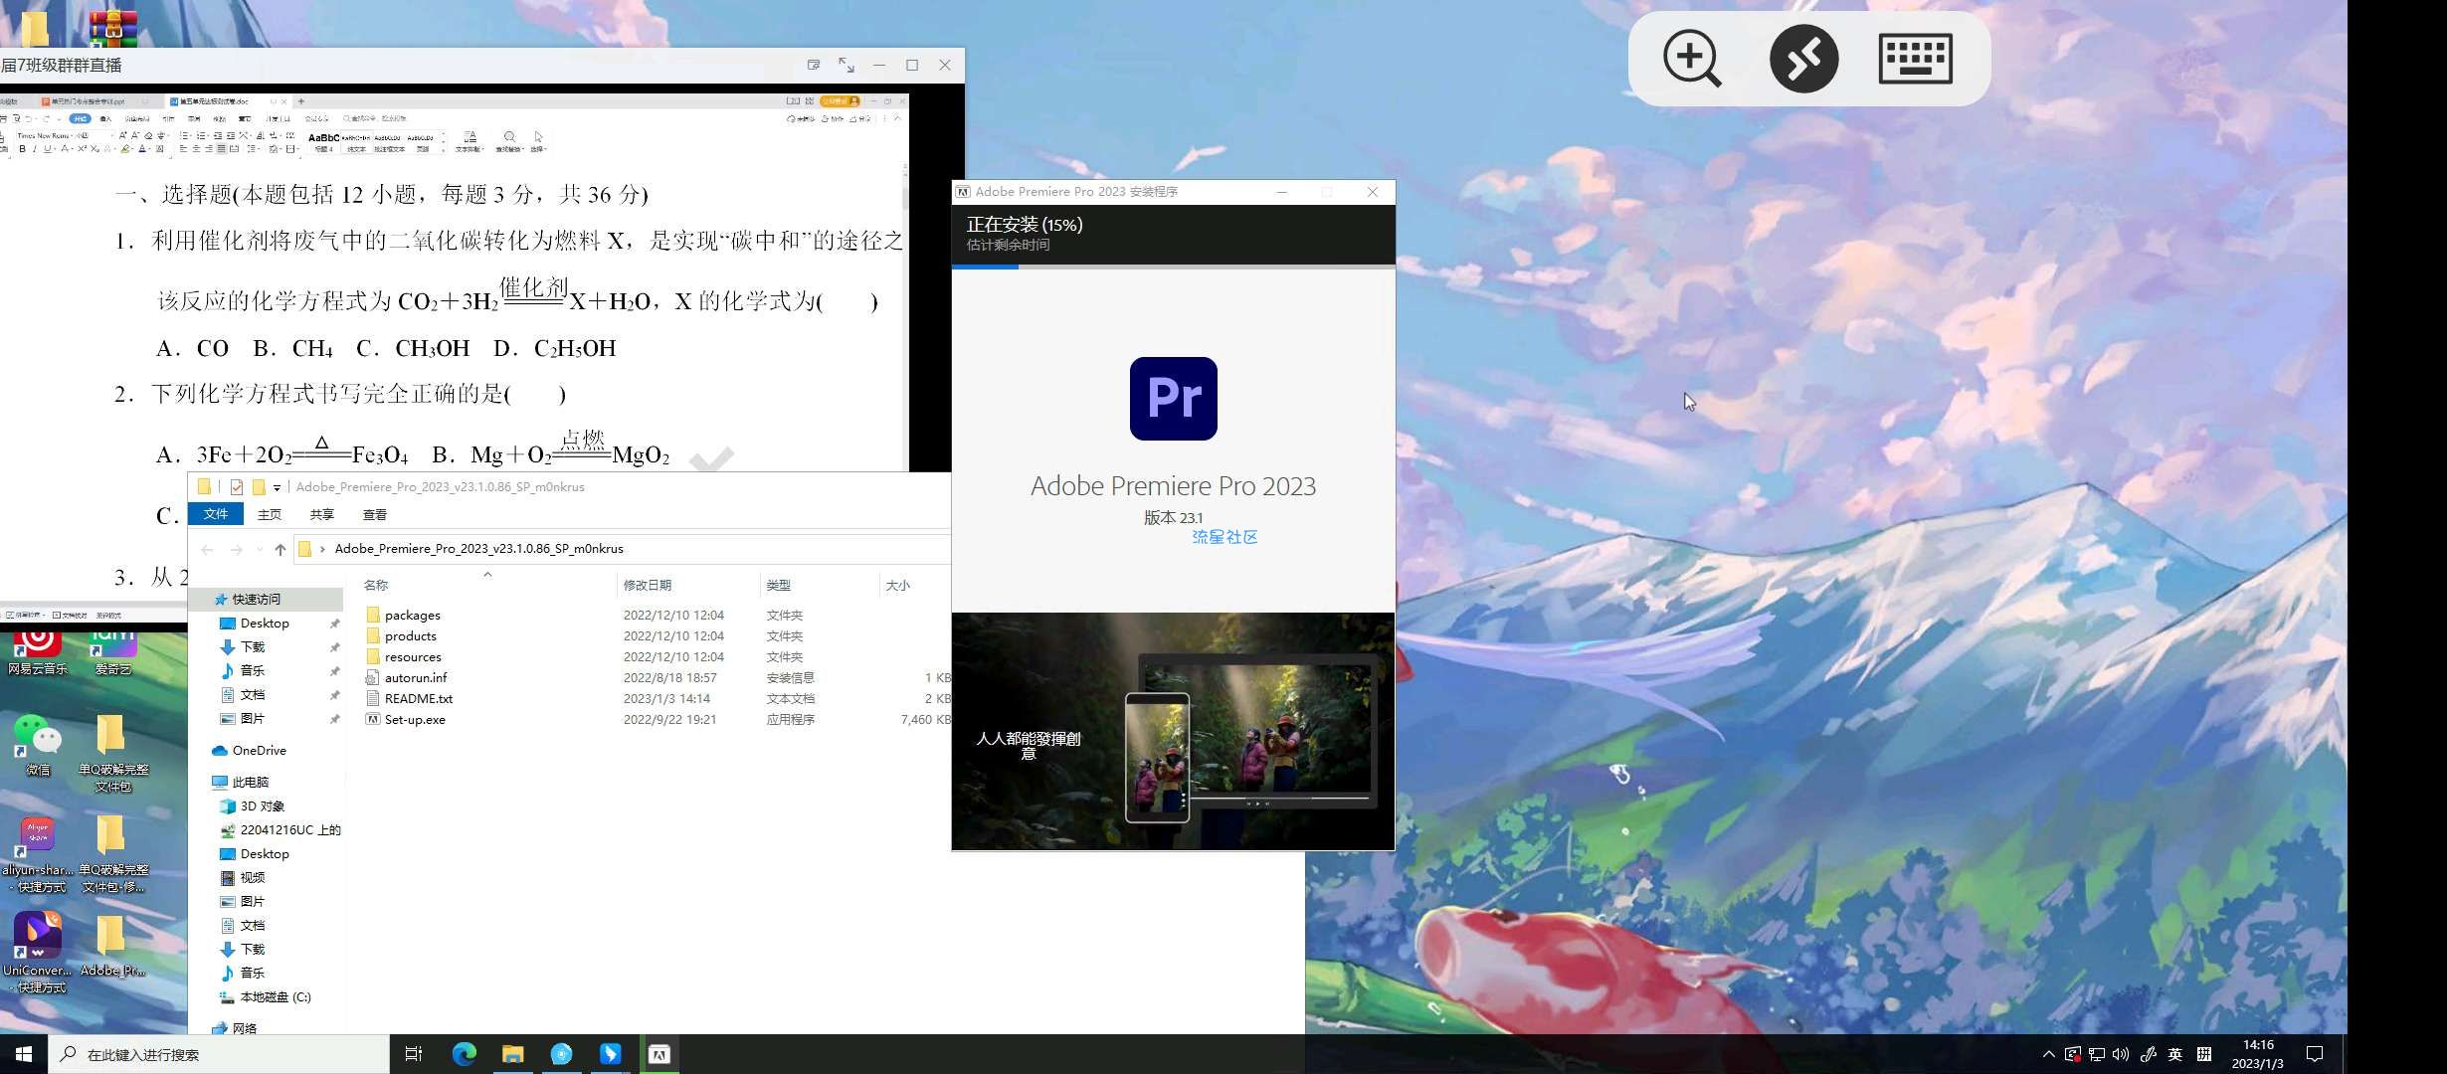
Task: Toggle bold in the WPS document toolbar
Action: point(22,149)
